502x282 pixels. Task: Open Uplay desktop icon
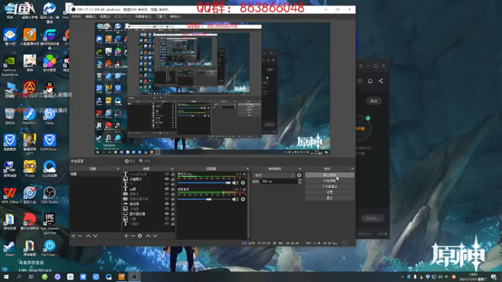[x=50, y=117]
